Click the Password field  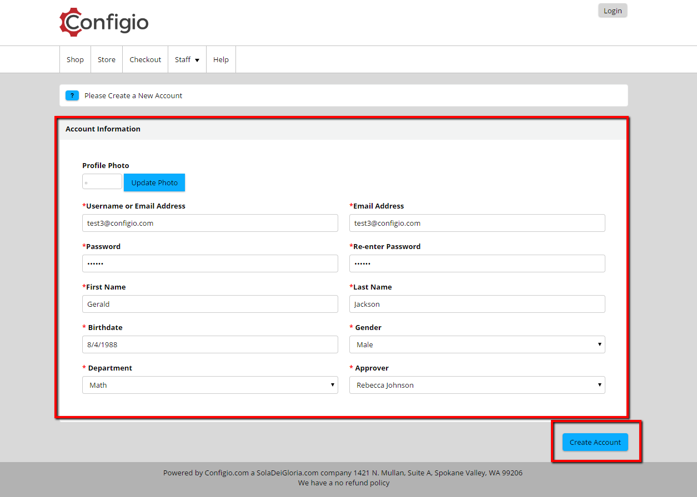pos(210,263)
